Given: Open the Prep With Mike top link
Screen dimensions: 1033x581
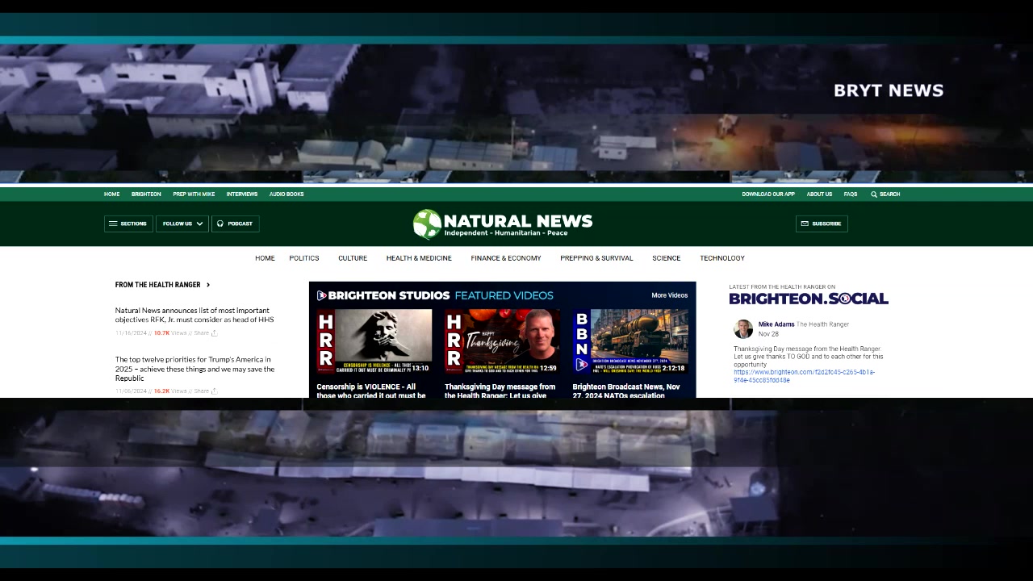Looking at the screenshot, I should pyautogui.click(x=194, y=194).
